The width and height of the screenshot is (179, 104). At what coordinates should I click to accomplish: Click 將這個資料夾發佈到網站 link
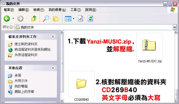click(33, 50)
